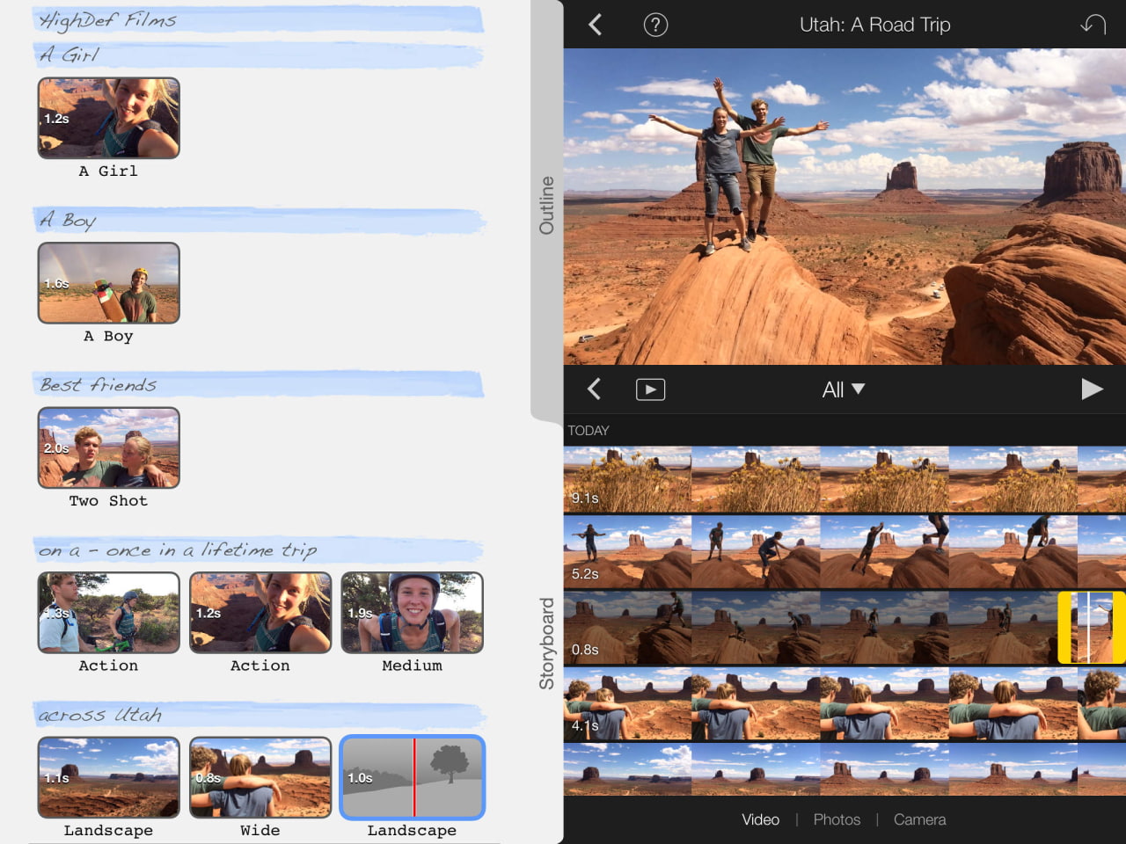Image resolution: width=1126 pixels, height=844 pixels.
Task: Open the help question mark icon
Action: [655, 25]
